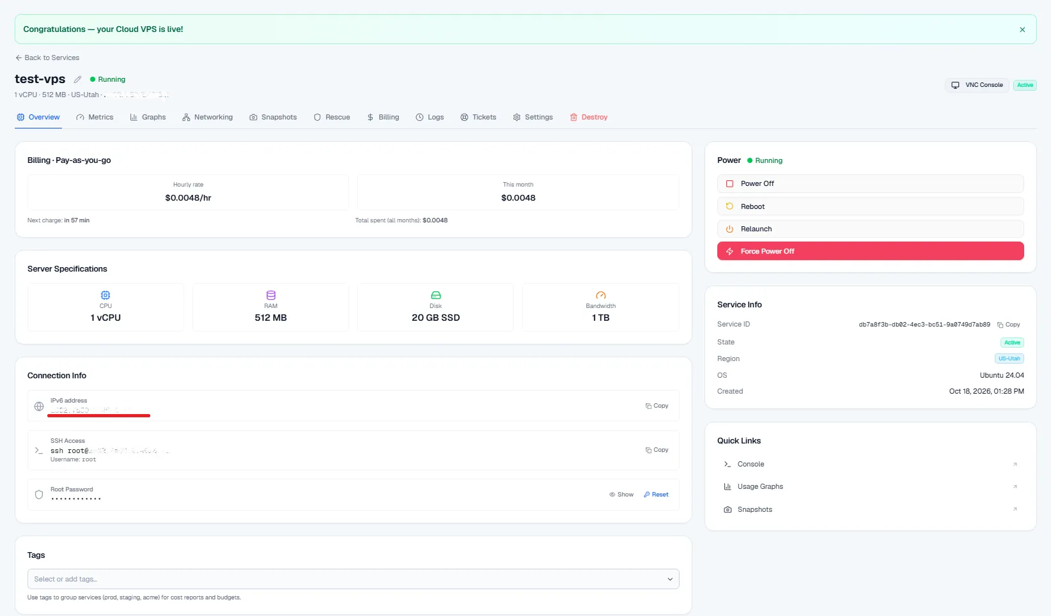Reset the root password
Image resolution: width=1051 pixels, height=616 pixels.
(x=656, y=495)
